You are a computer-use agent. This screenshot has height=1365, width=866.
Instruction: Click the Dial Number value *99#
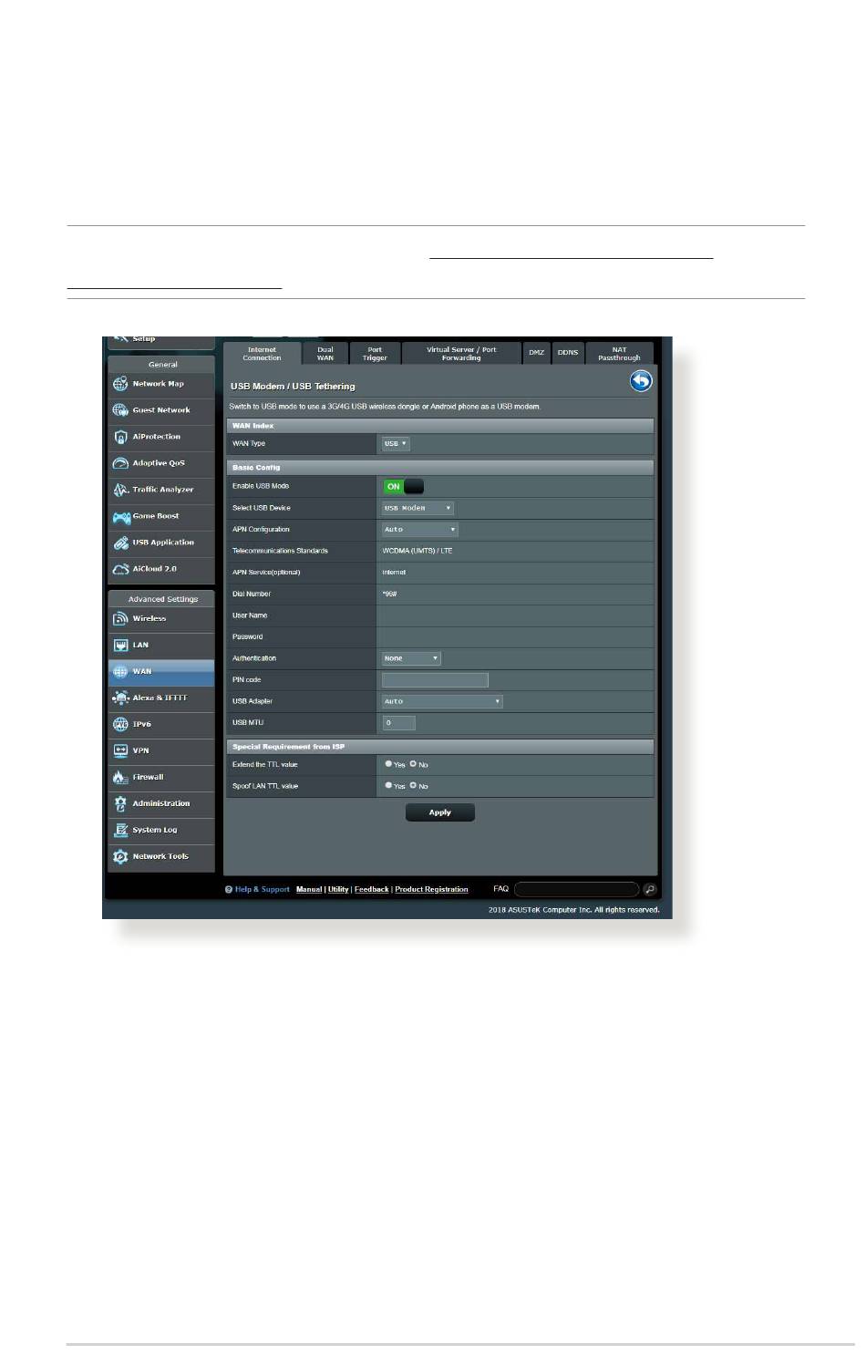click(x=389, y=594)
